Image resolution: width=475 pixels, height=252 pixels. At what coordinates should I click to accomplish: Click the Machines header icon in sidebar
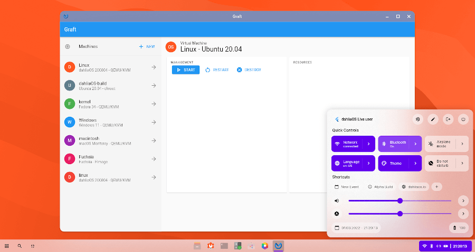pos(68,46)
